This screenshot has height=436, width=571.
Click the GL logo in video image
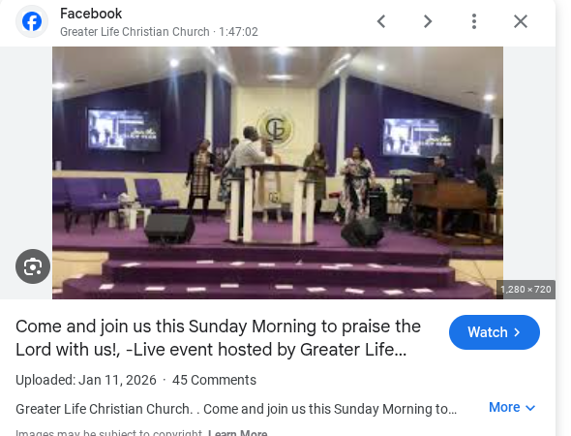pos(275,127)
